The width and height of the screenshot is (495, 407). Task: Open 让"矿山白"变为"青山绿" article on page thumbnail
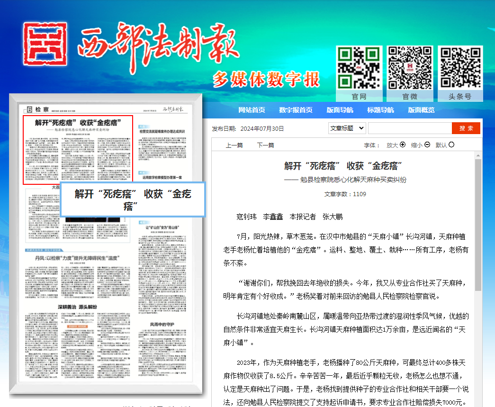click(x=162, y=227)
